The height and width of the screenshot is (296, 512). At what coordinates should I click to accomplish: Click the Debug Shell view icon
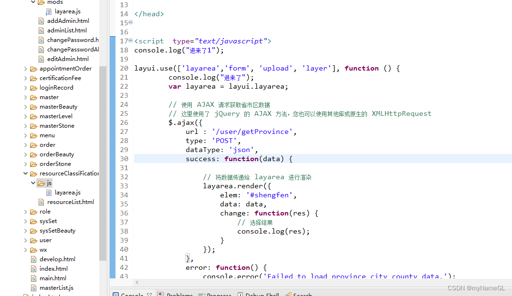240,294
